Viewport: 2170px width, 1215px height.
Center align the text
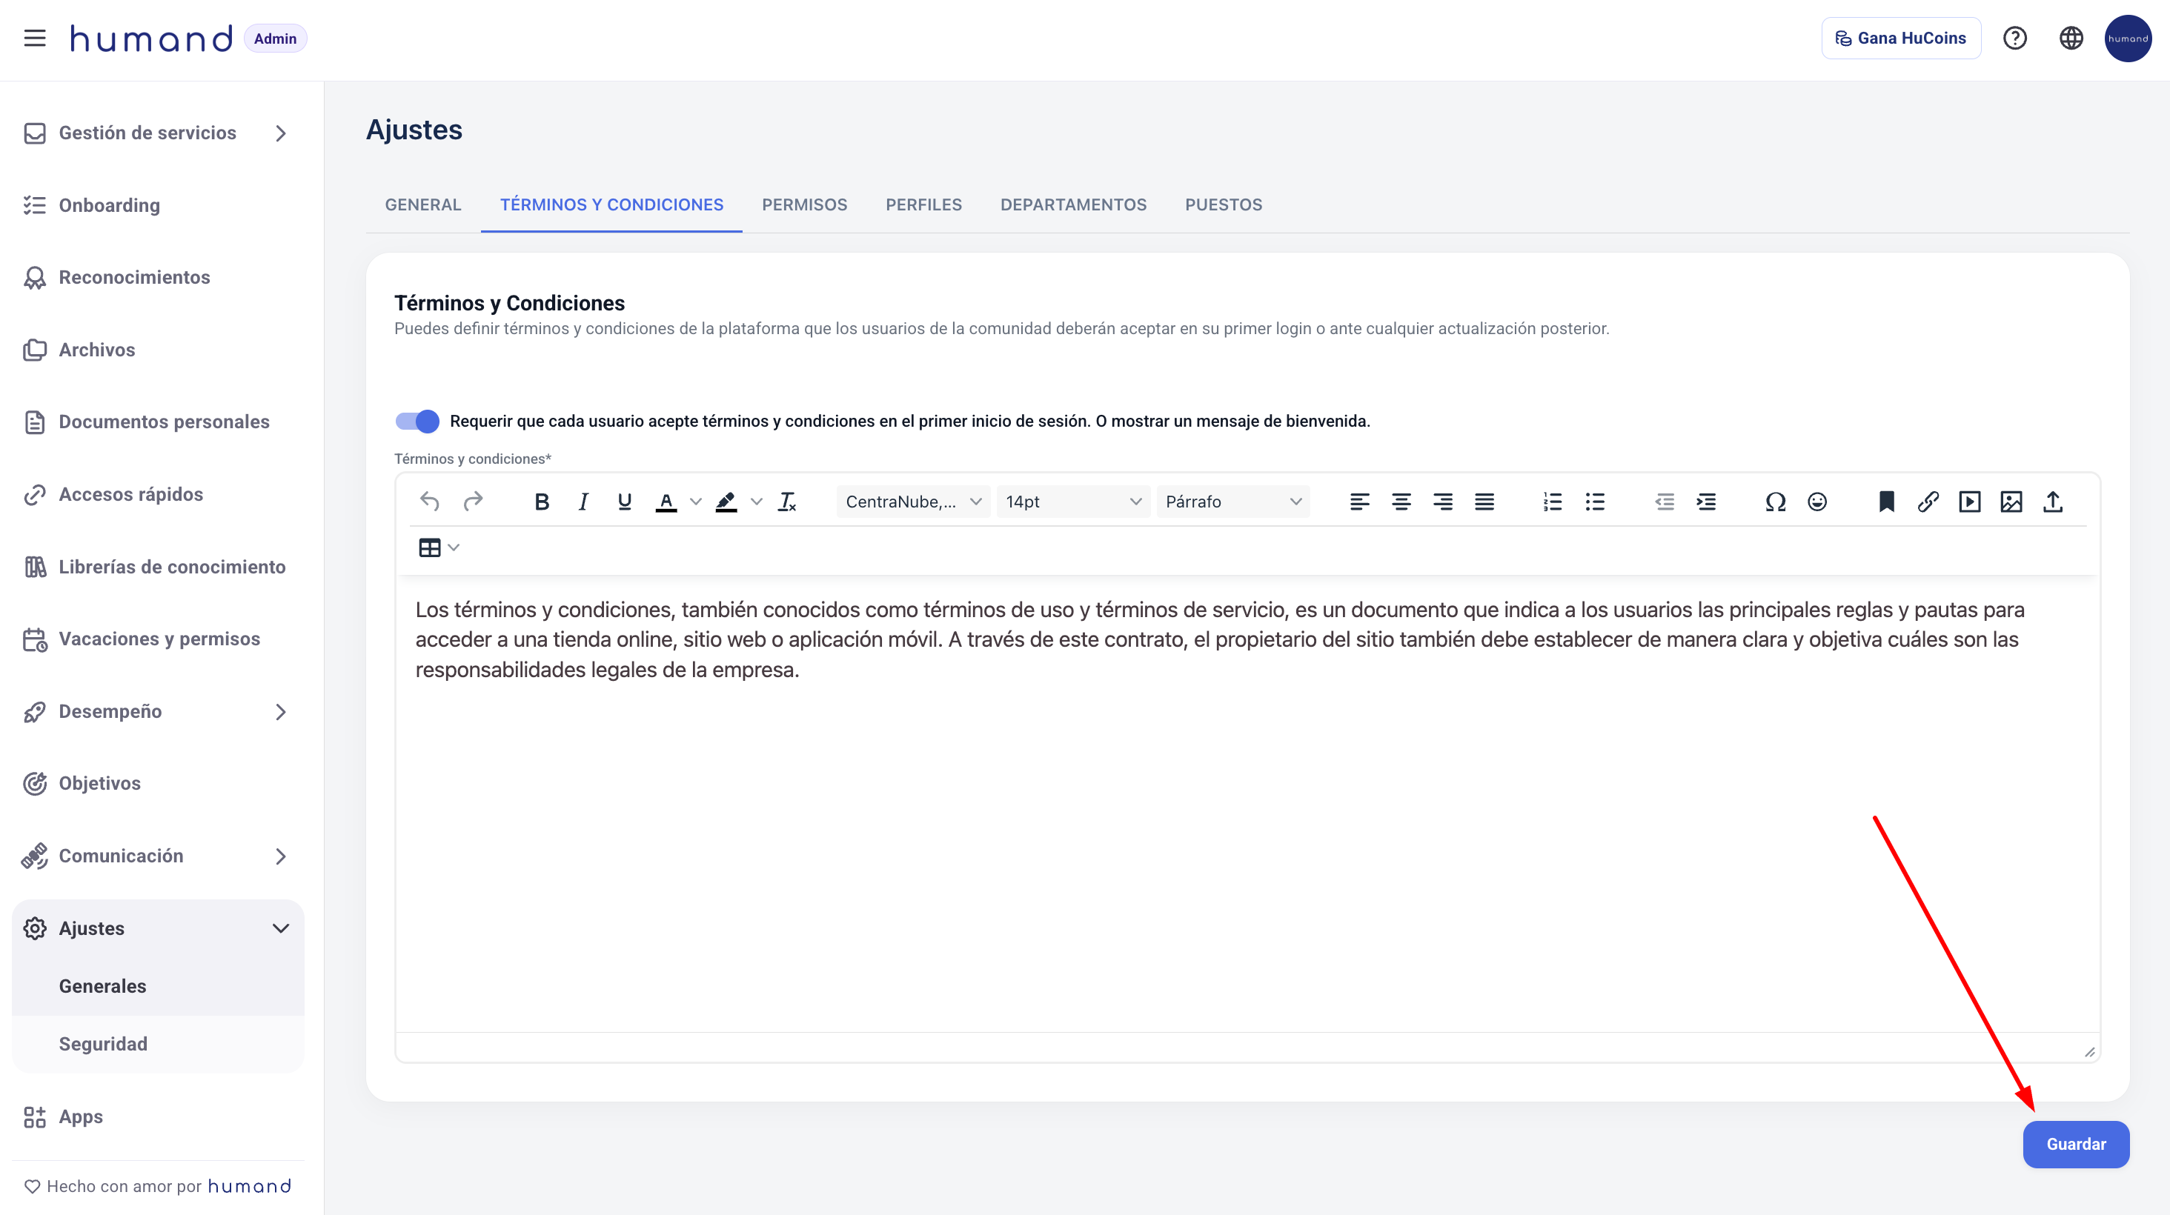click(x=1401, y=502)
